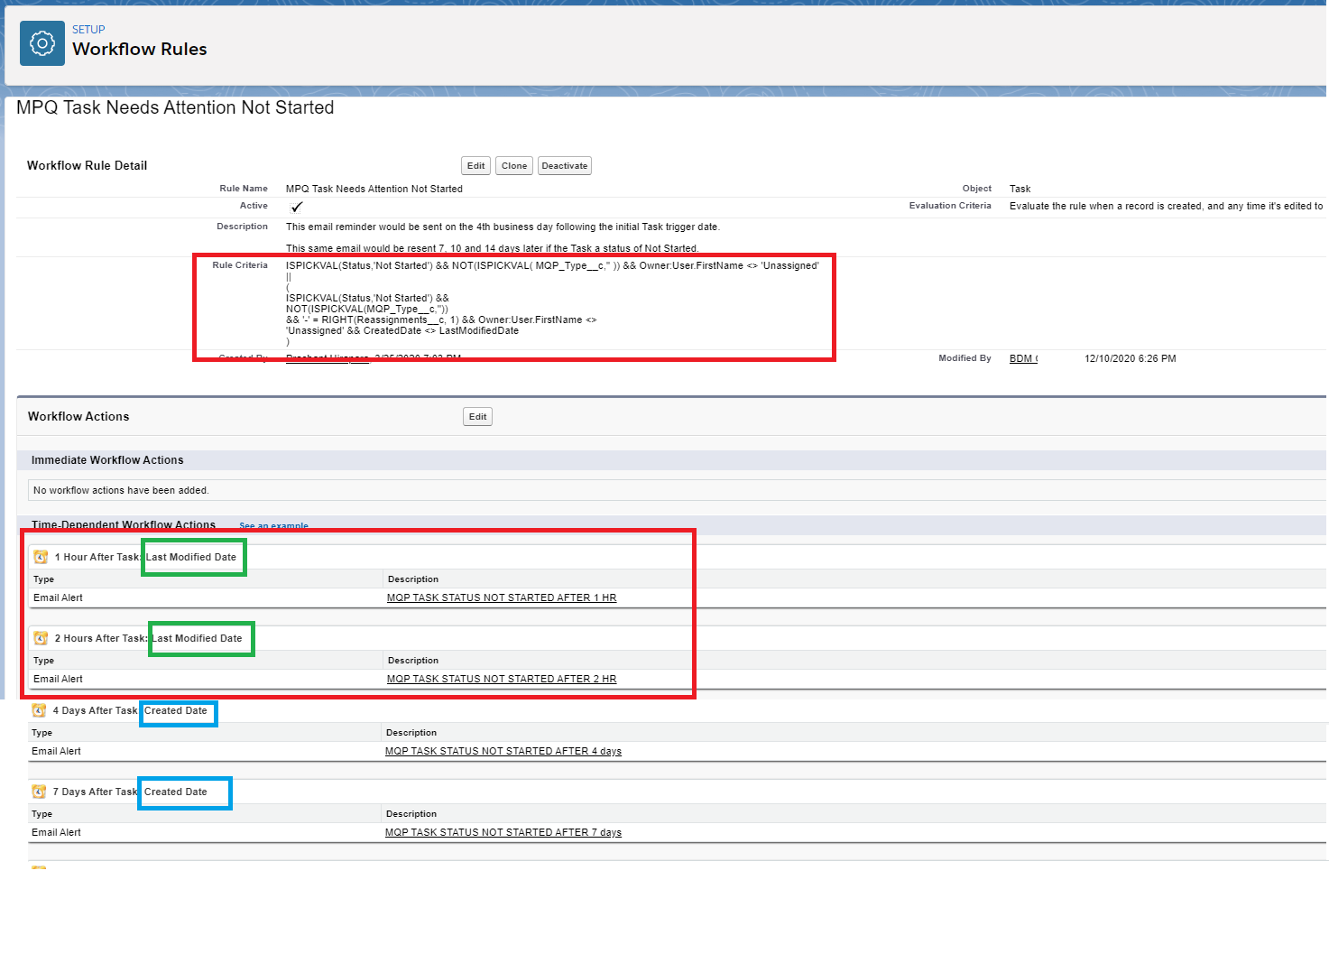Click Email Alert type in 1 Hour section
Viewport: 1329px width, 954px height.
click(58, 597)
